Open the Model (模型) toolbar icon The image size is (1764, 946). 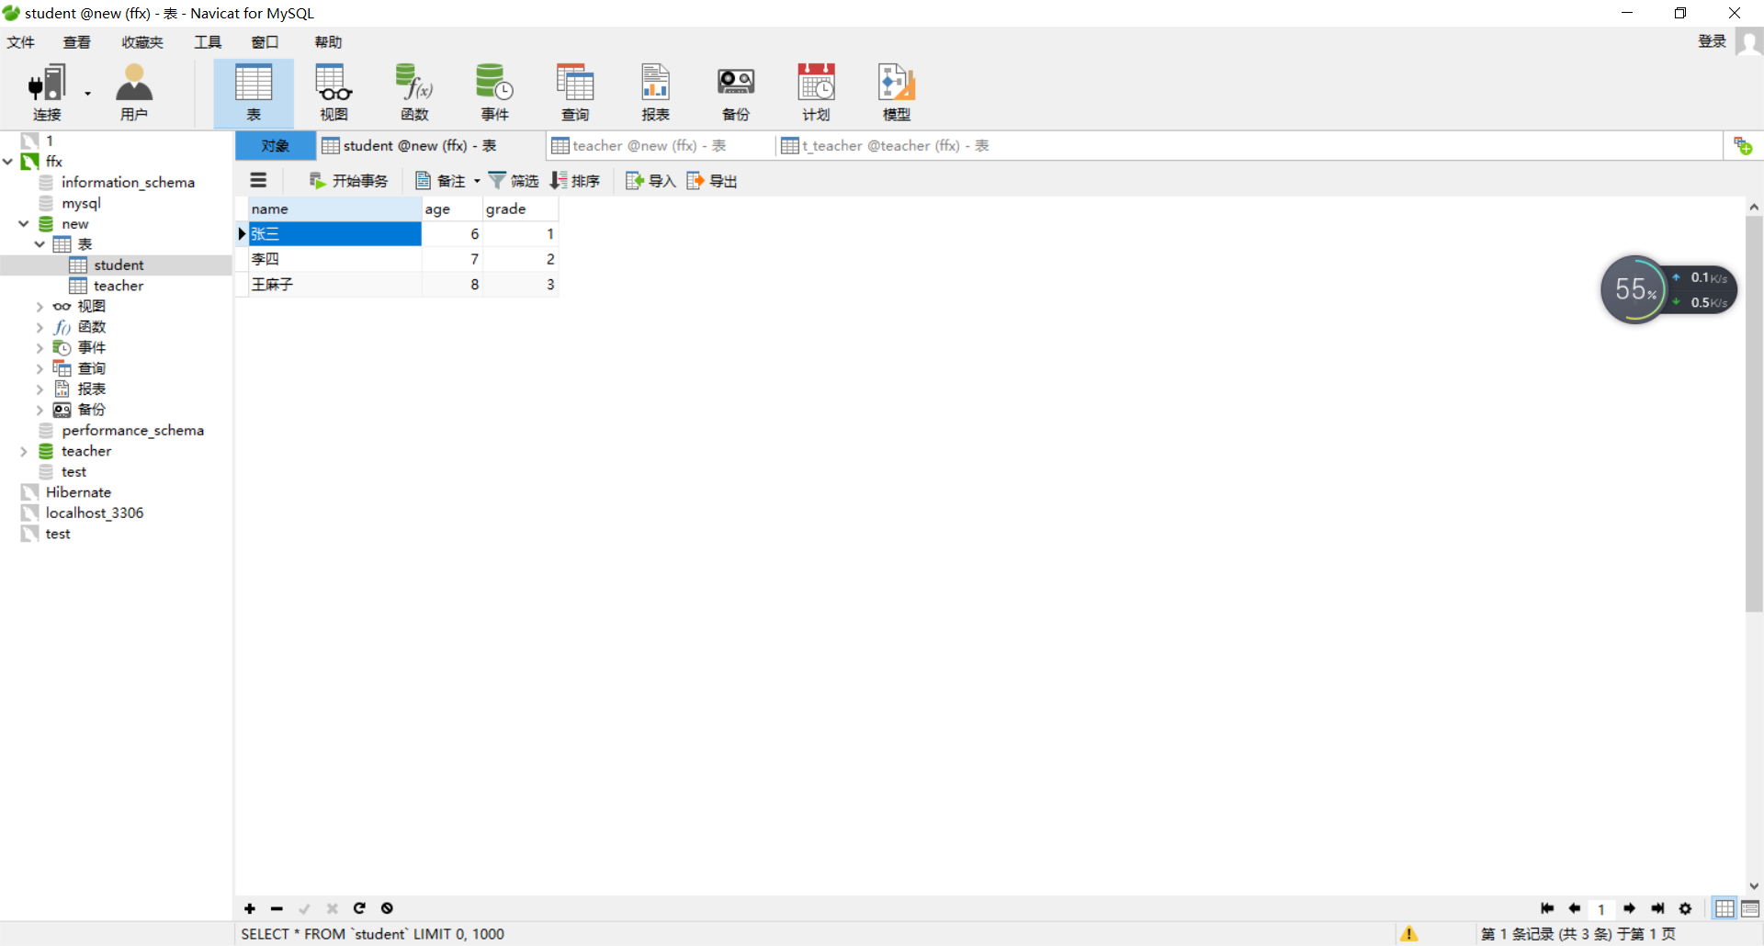pos(897,92)
